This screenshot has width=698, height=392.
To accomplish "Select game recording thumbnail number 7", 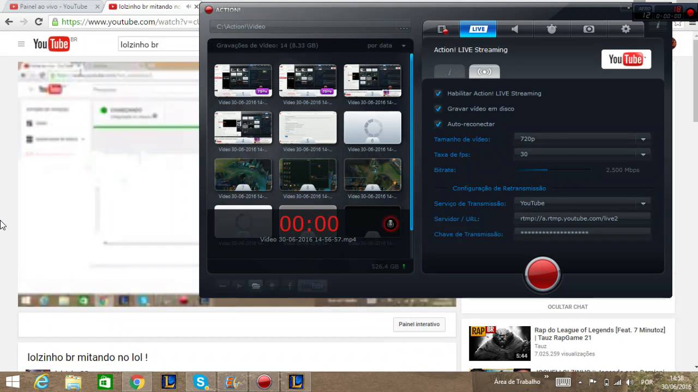I will pos(243,174).
